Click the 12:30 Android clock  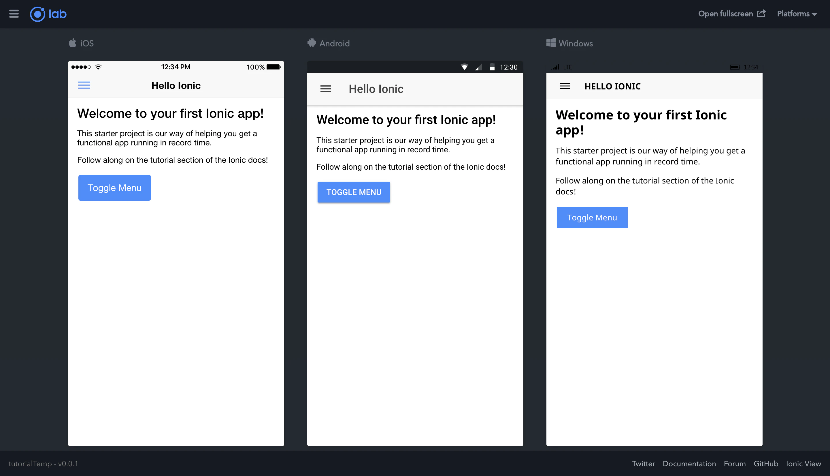click(509, 67)
